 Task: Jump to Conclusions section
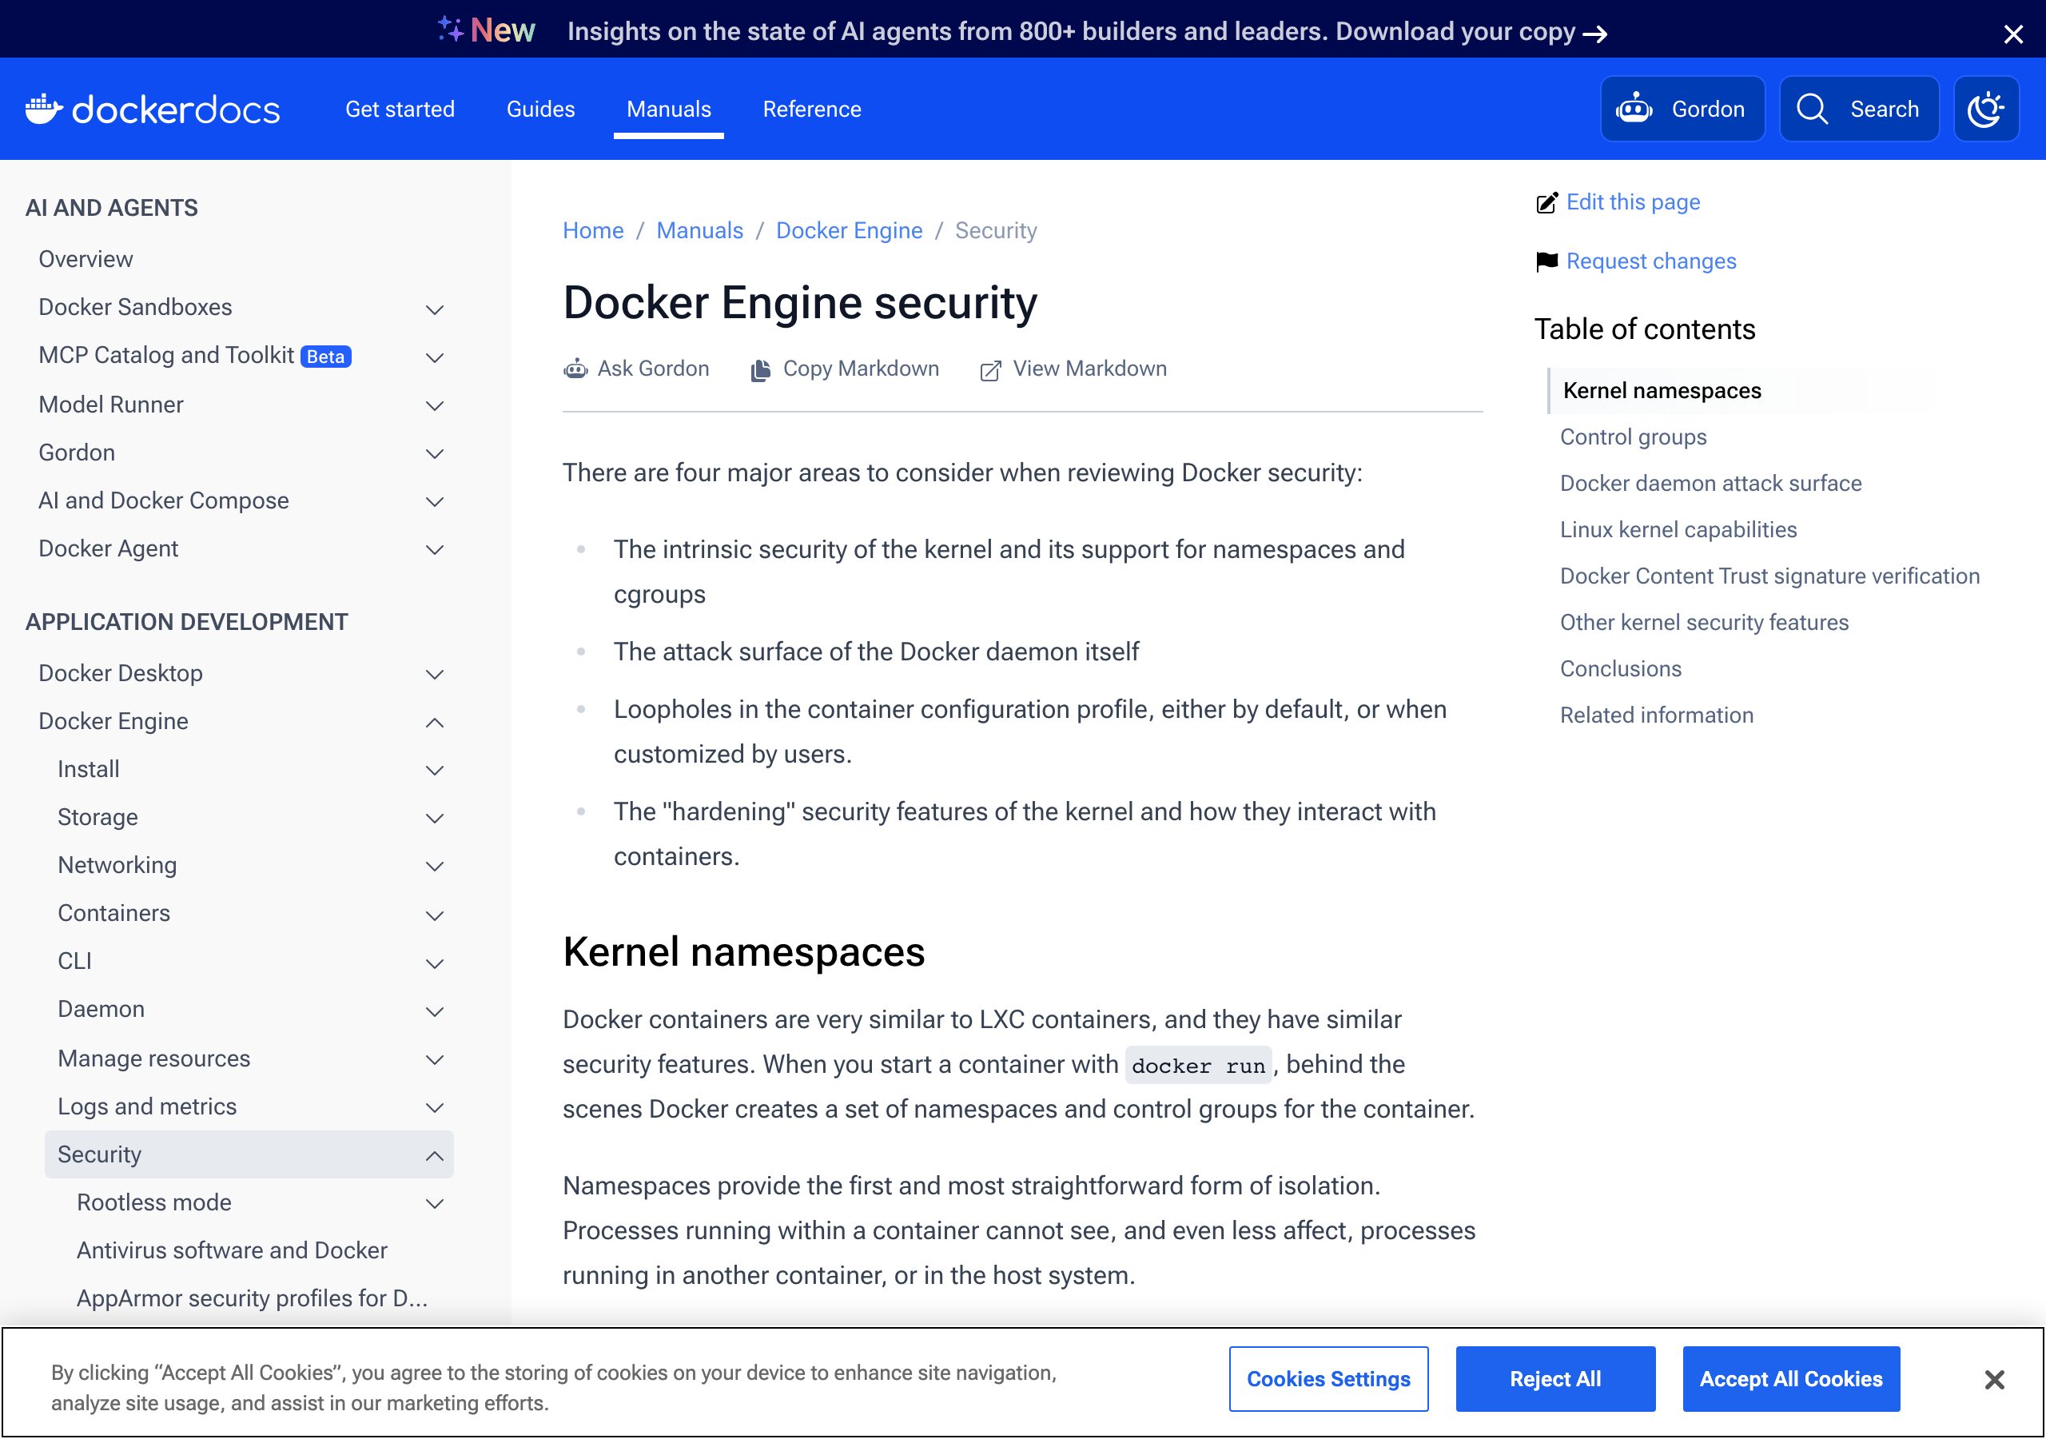tap(1620, 668)
